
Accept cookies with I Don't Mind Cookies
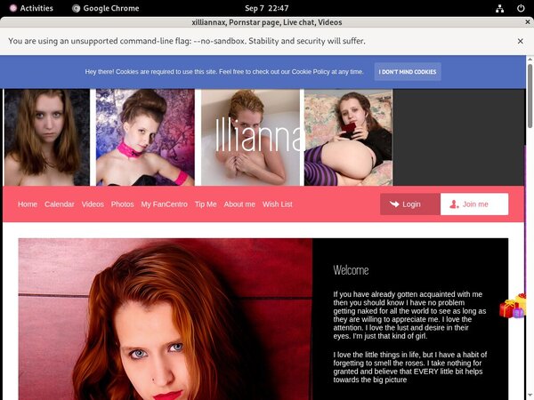(407, 71)
